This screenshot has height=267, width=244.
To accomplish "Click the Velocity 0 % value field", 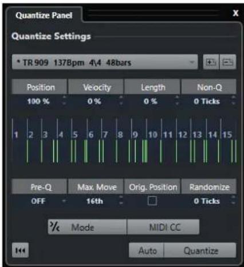I will tap(95, 101).
